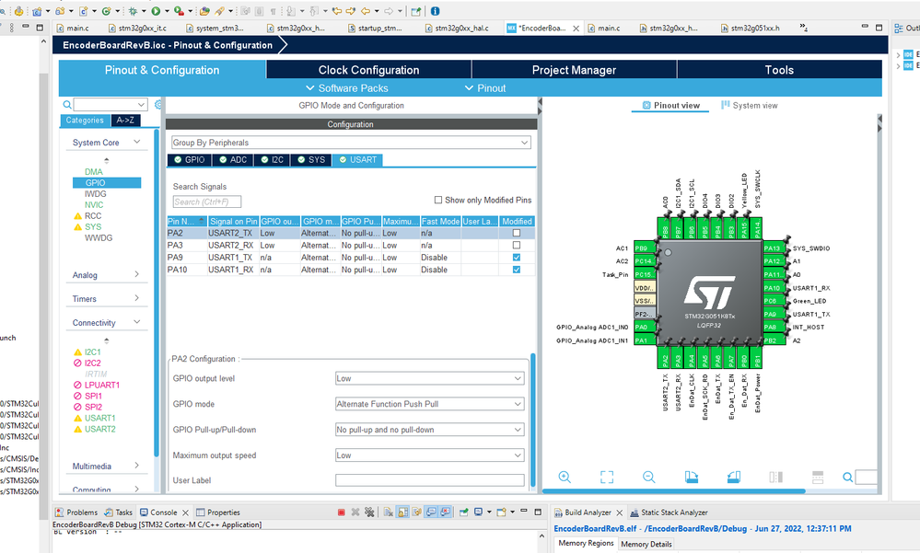920x553 pixels.
Task: Switch to the A->Z listing
Action: point(125,121)
